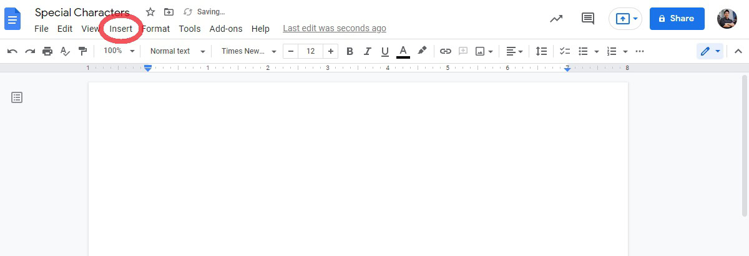Open the activity dashboard icon

(x=556, y=19)
